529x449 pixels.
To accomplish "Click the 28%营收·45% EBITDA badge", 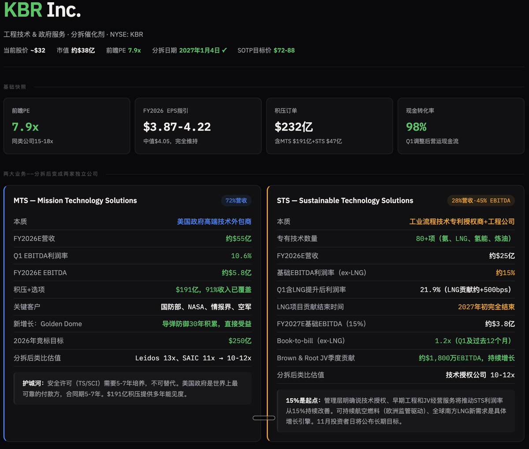I will pyautogui.click(x=481, y=200).
